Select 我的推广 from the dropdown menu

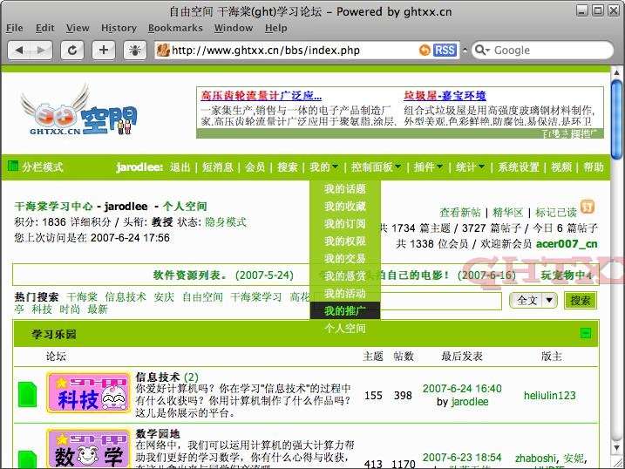coord(344,310)
